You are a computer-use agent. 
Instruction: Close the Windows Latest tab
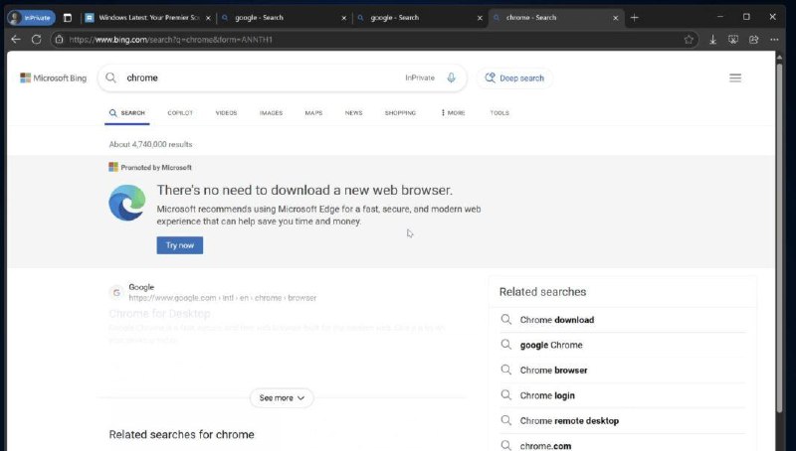click(208, 17)
